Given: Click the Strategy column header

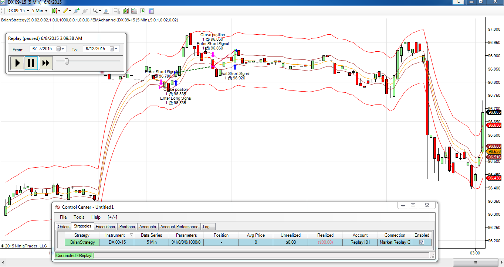Looking at the screenshot, I should (x=82, y=235).
